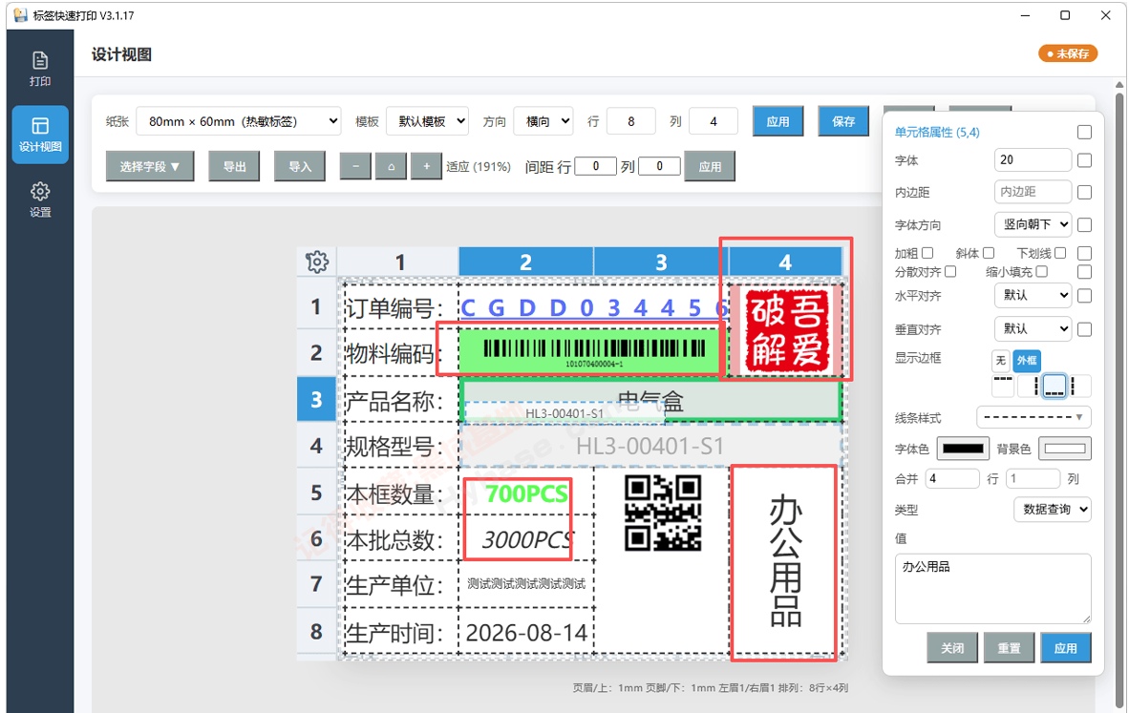Enable the 分散对齐 checkbox

click(950, 271)
